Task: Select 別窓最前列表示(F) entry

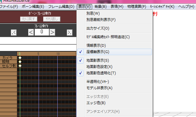Action: (115, 19)
